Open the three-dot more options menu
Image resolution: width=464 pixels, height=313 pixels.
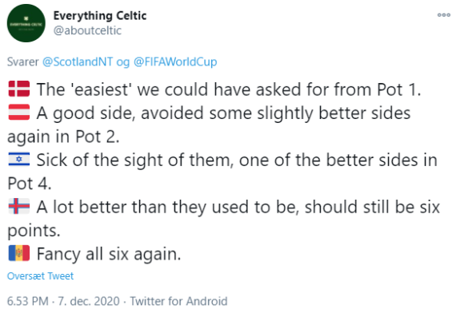pyautogui.click(x=443, y=14)
